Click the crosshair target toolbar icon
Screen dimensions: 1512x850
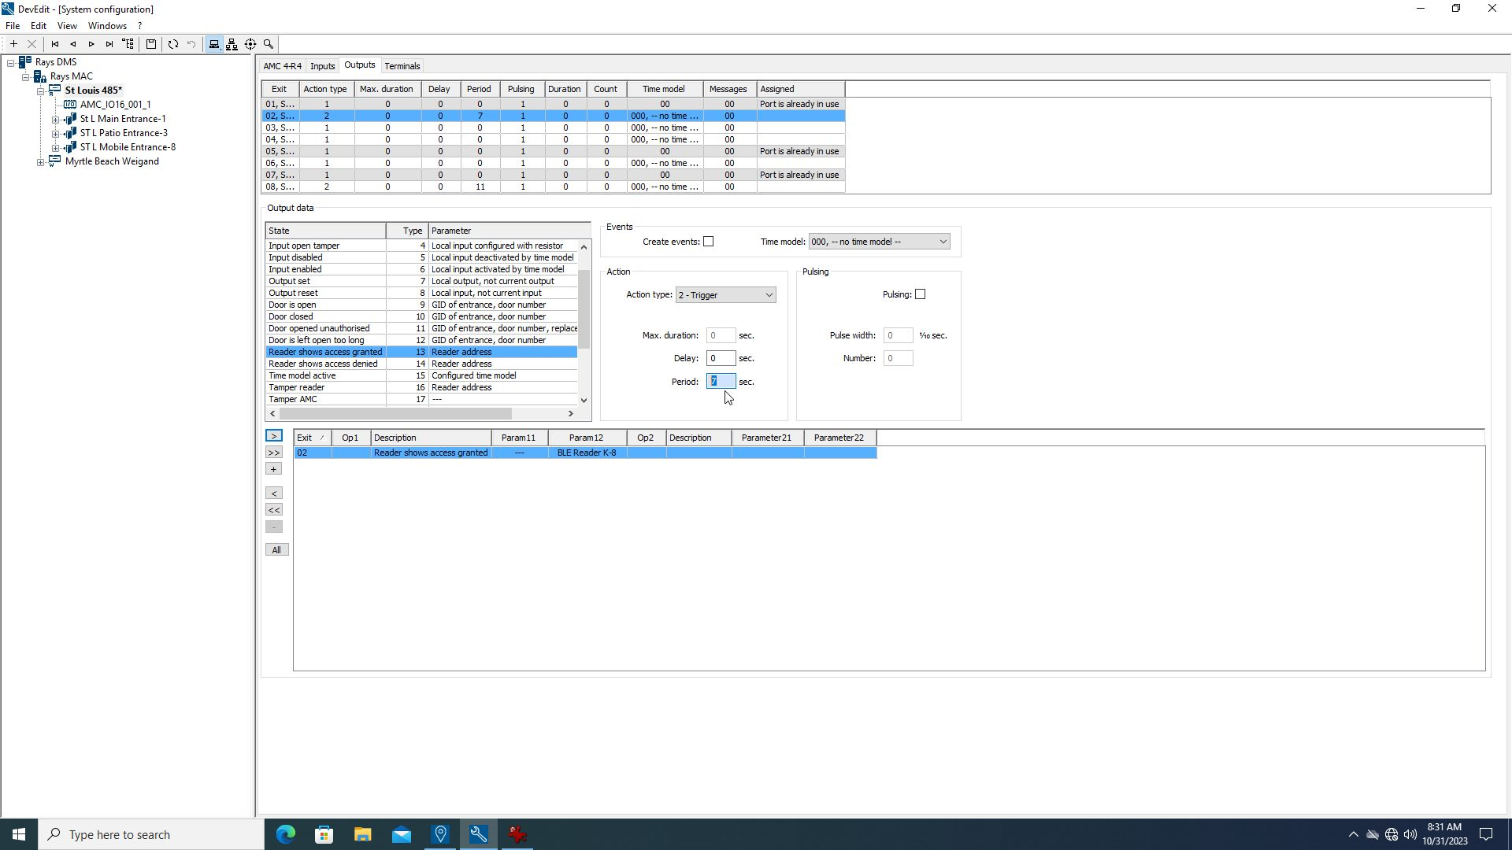[250, 44]
